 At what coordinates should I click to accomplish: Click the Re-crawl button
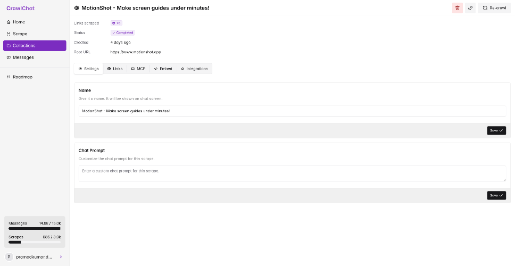[494, 8]
